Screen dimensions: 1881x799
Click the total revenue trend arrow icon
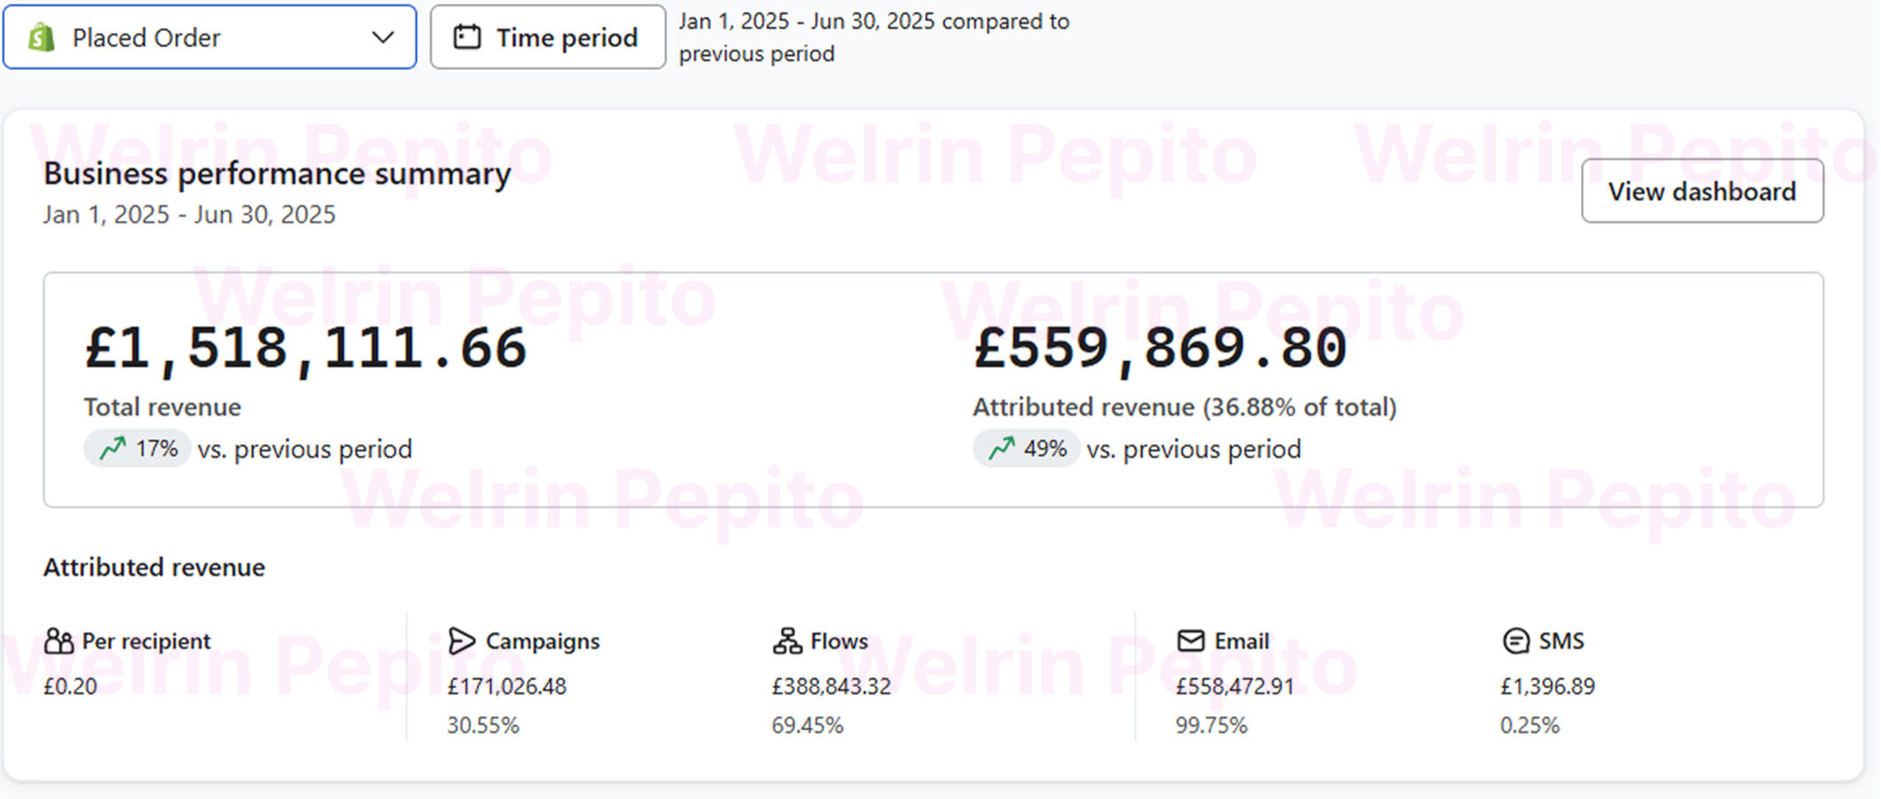(113, 448)
